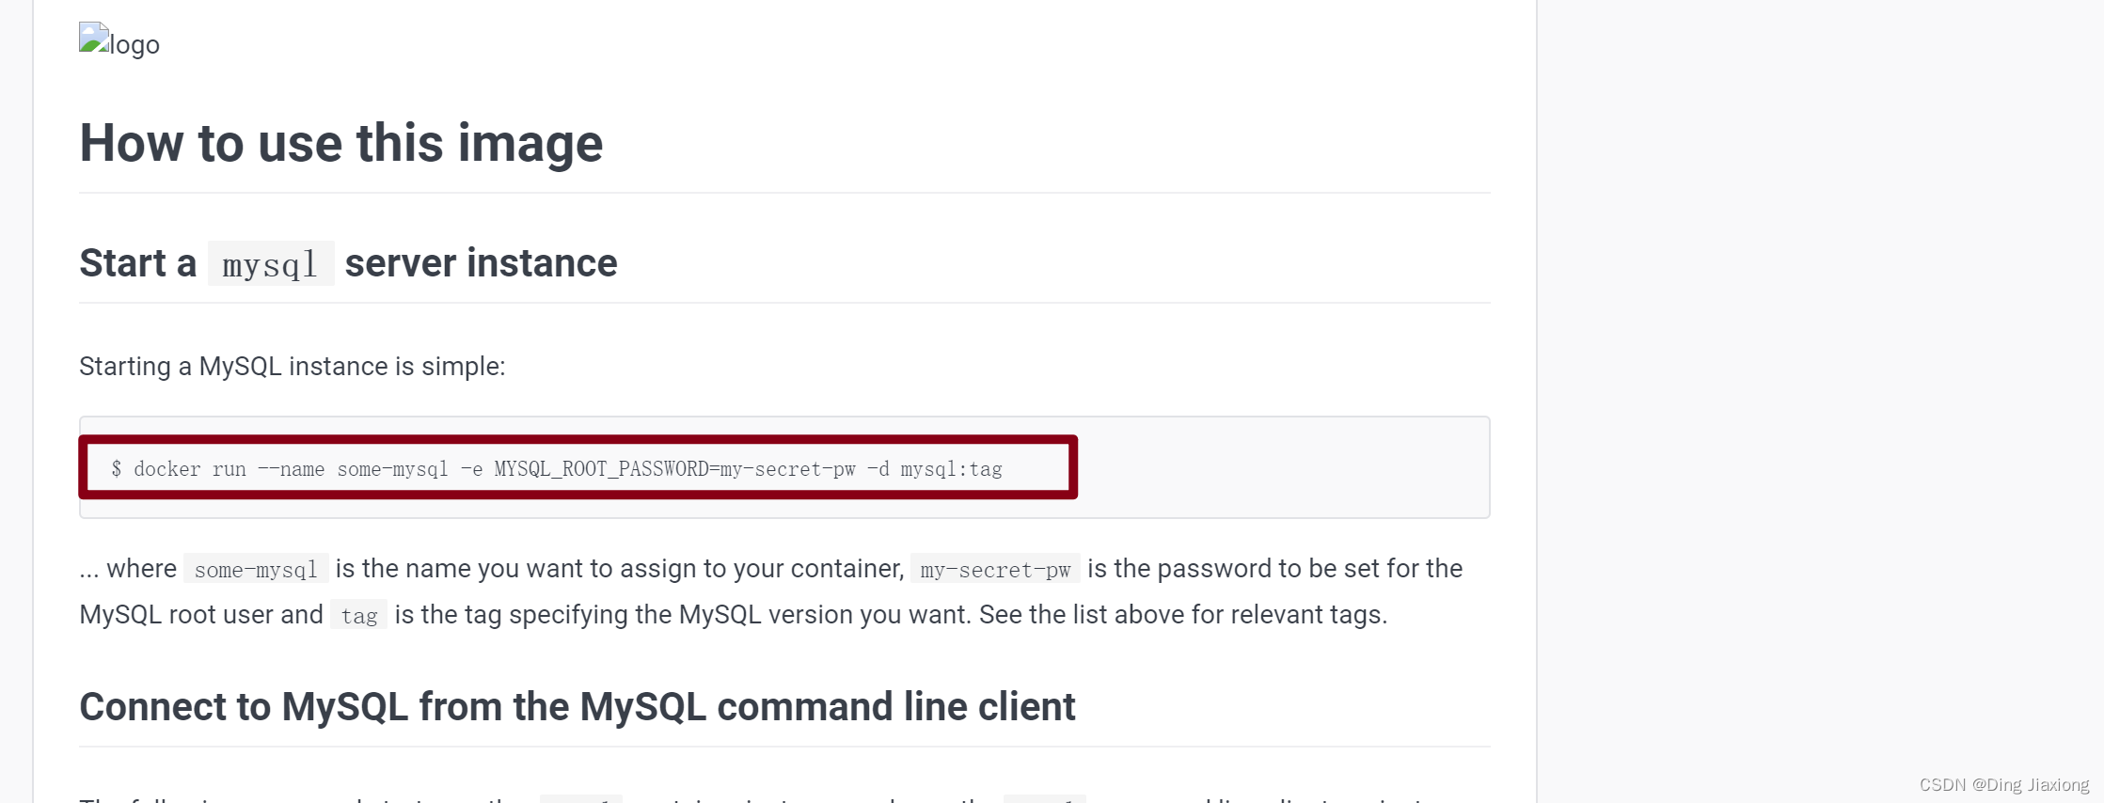Click 'MySQL root user and' text
This screenshot has height=803, width=2104.
pos(201,615)
